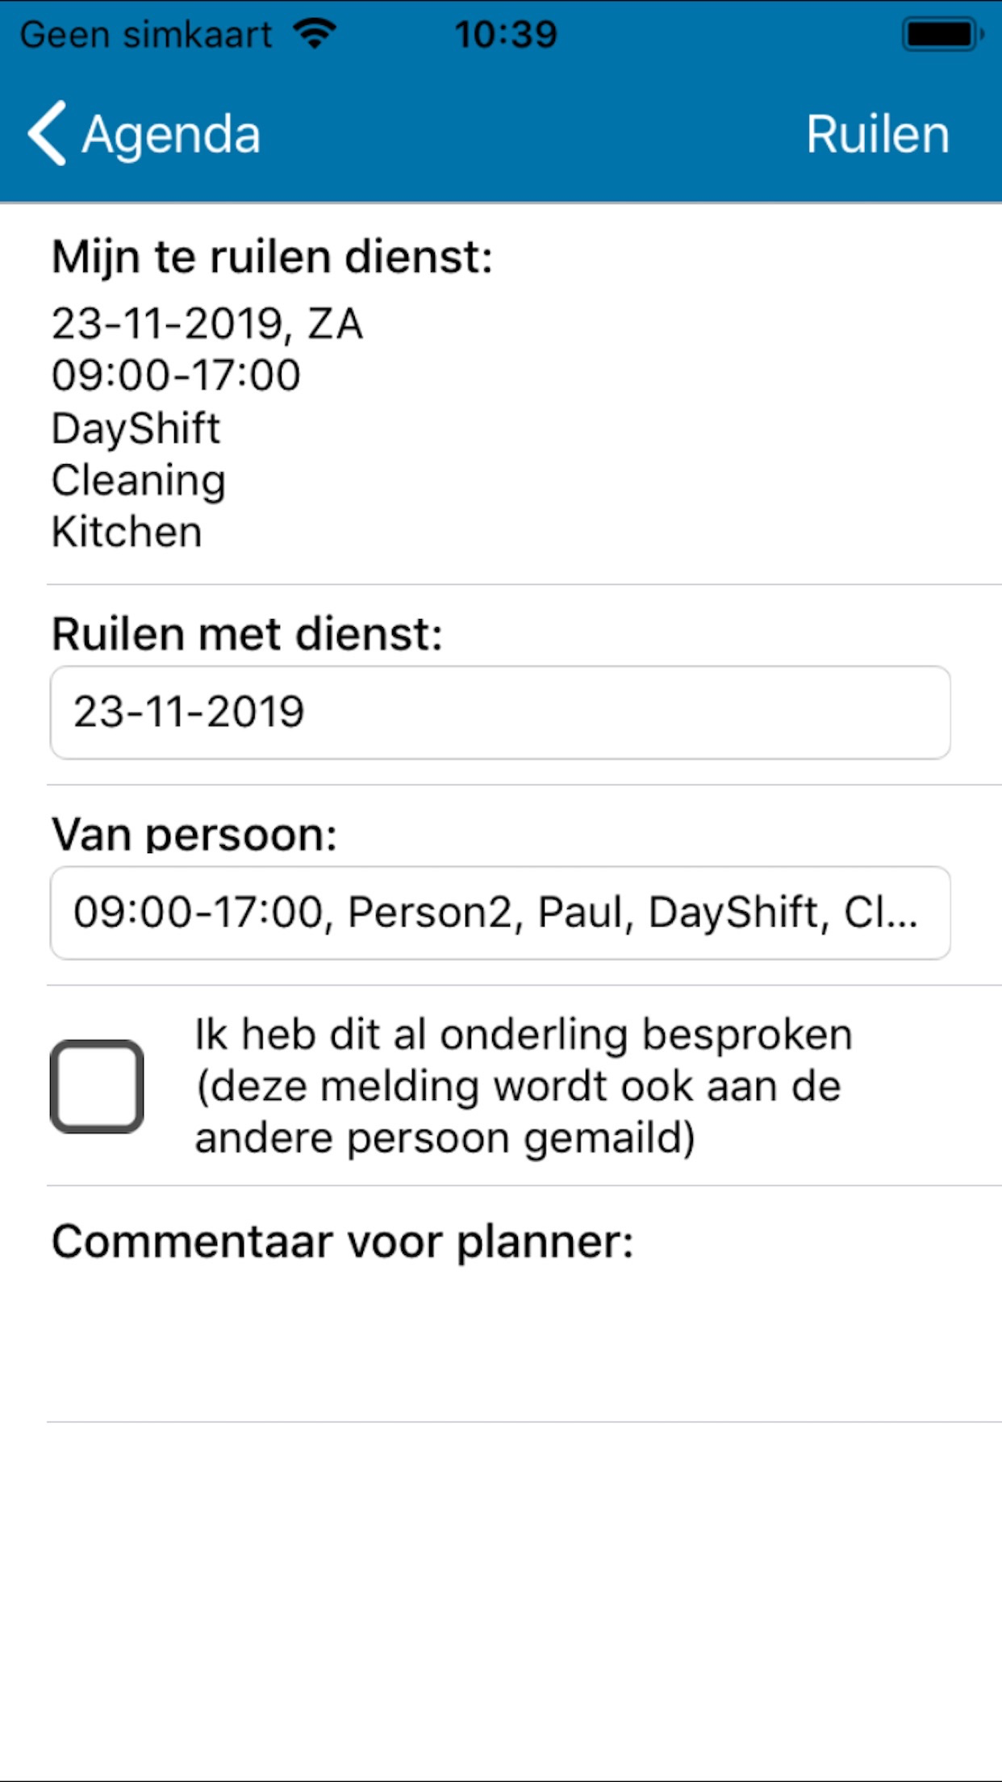The image size is (1002, 1782).
Task: Tap the Wi-Fi status icon
Action: tap(315, 34)
